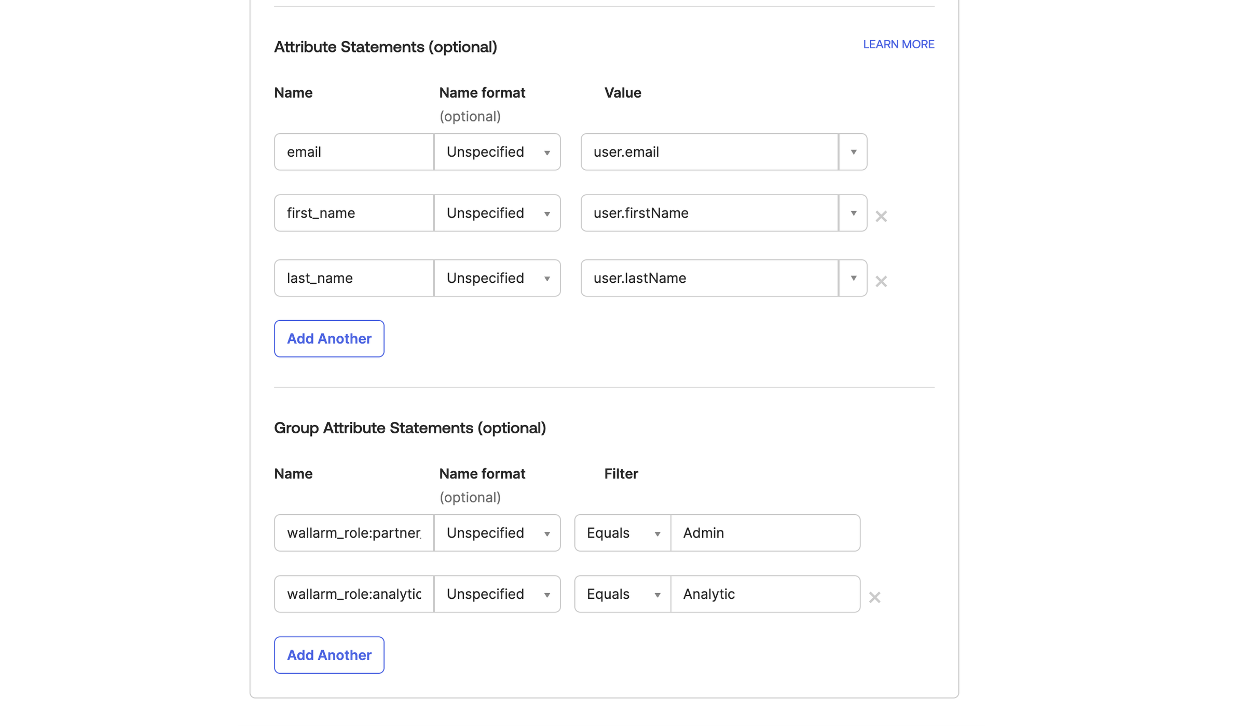
Task: Open Name format dropdown for wallarm_role:analytic
Action: point(546,594)
